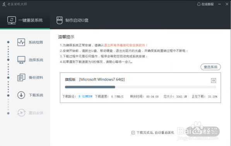
Task: Click the remaining time 00:04:08 value
Action: [152, 96]
